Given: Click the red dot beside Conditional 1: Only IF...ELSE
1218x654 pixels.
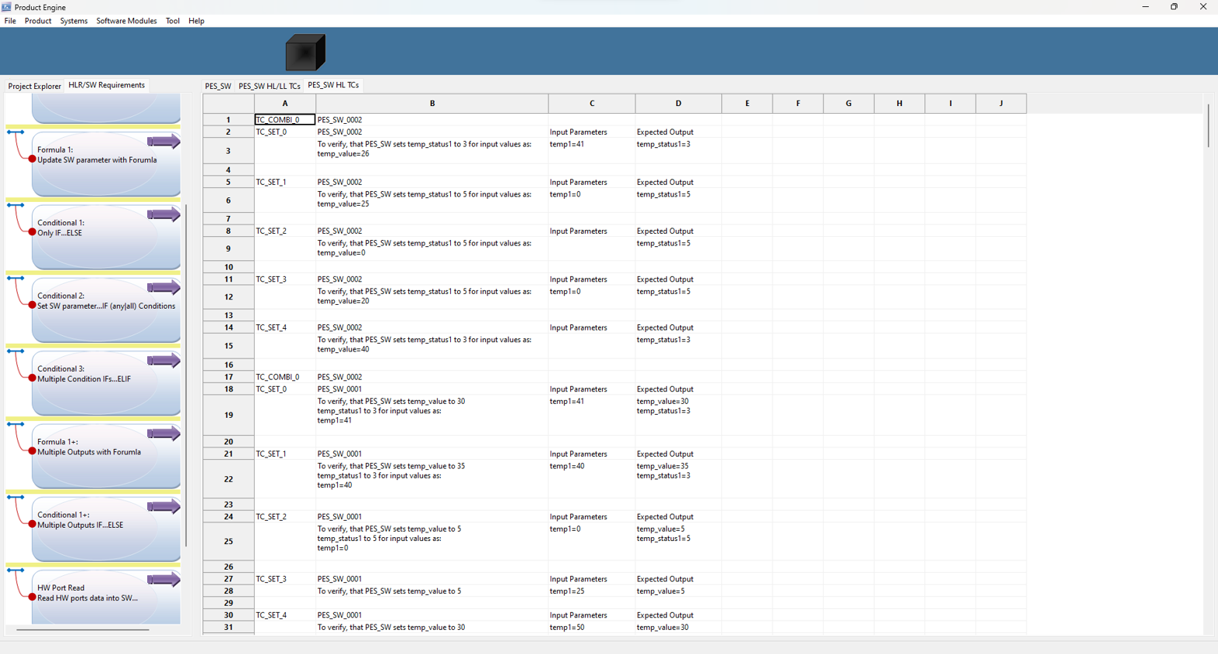Looking at the screenshot, I should tap(32, 232).
